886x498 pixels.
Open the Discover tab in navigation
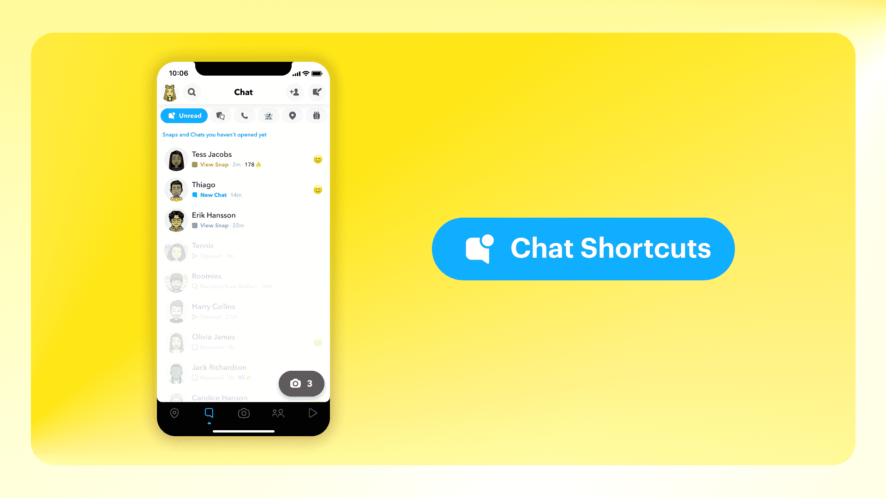point(312,413)
